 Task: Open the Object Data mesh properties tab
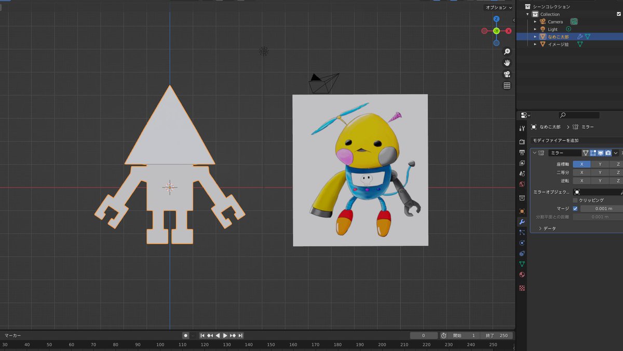pyautogui.click(x=522, y=264)
